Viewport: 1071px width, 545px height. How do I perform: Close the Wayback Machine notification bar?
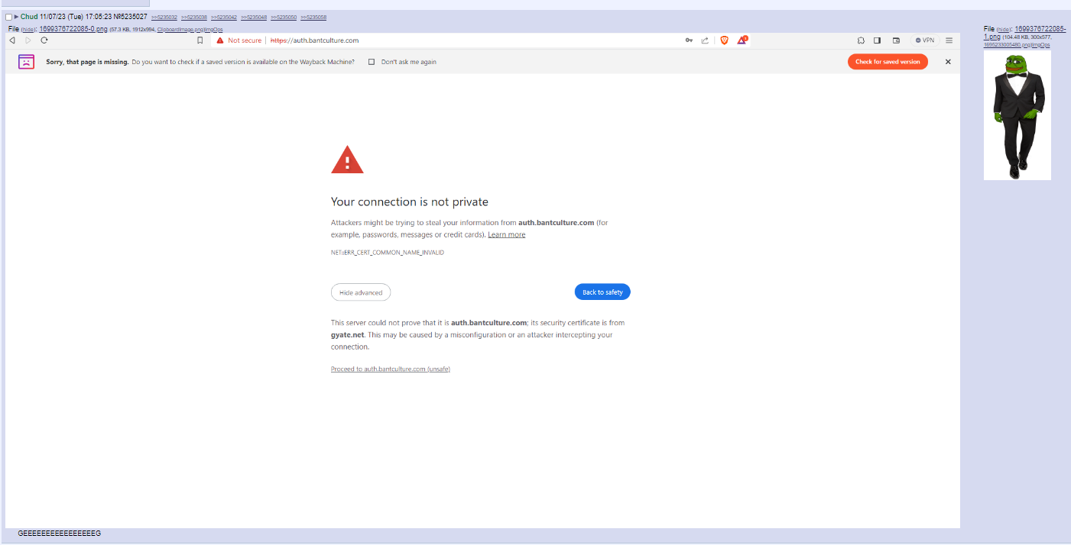(948, 62)
